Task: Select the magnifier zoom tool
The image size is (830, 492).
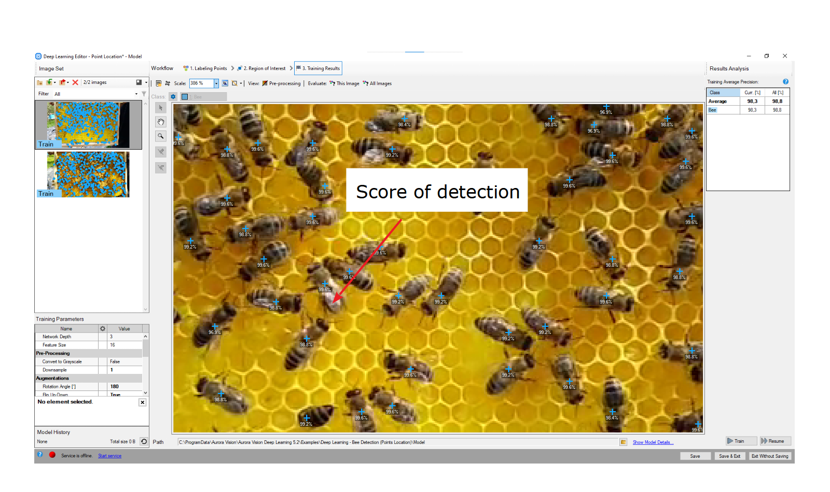Action: 161,136
